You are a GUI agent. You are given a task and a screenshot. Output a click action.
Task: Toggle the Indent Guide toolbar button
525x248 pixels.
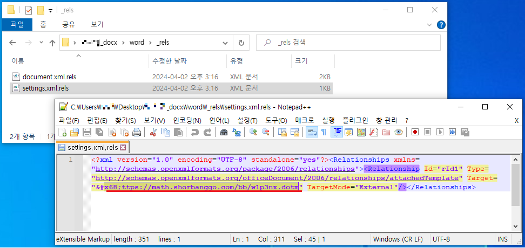(336, 132)
